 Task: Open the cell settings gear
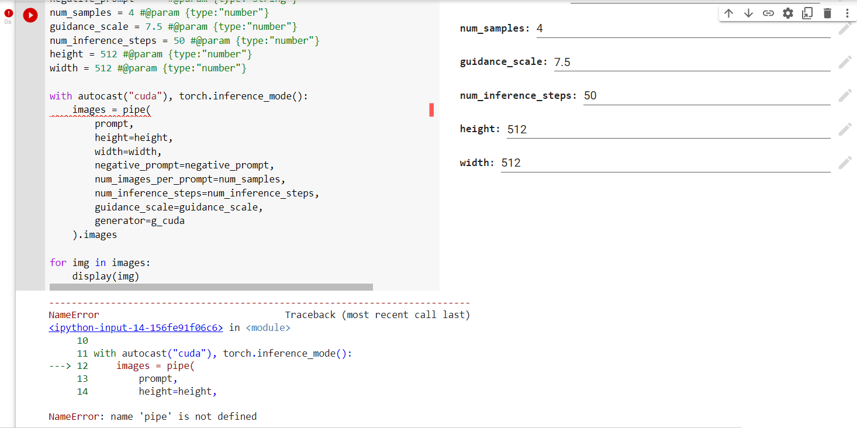[x=787, y=12]
